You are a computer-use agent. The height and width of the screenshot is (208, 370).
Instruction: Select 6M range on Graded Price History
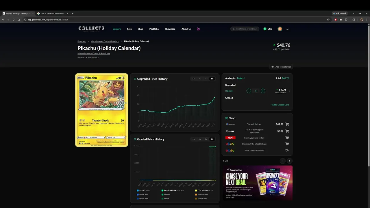click(206, 139)
